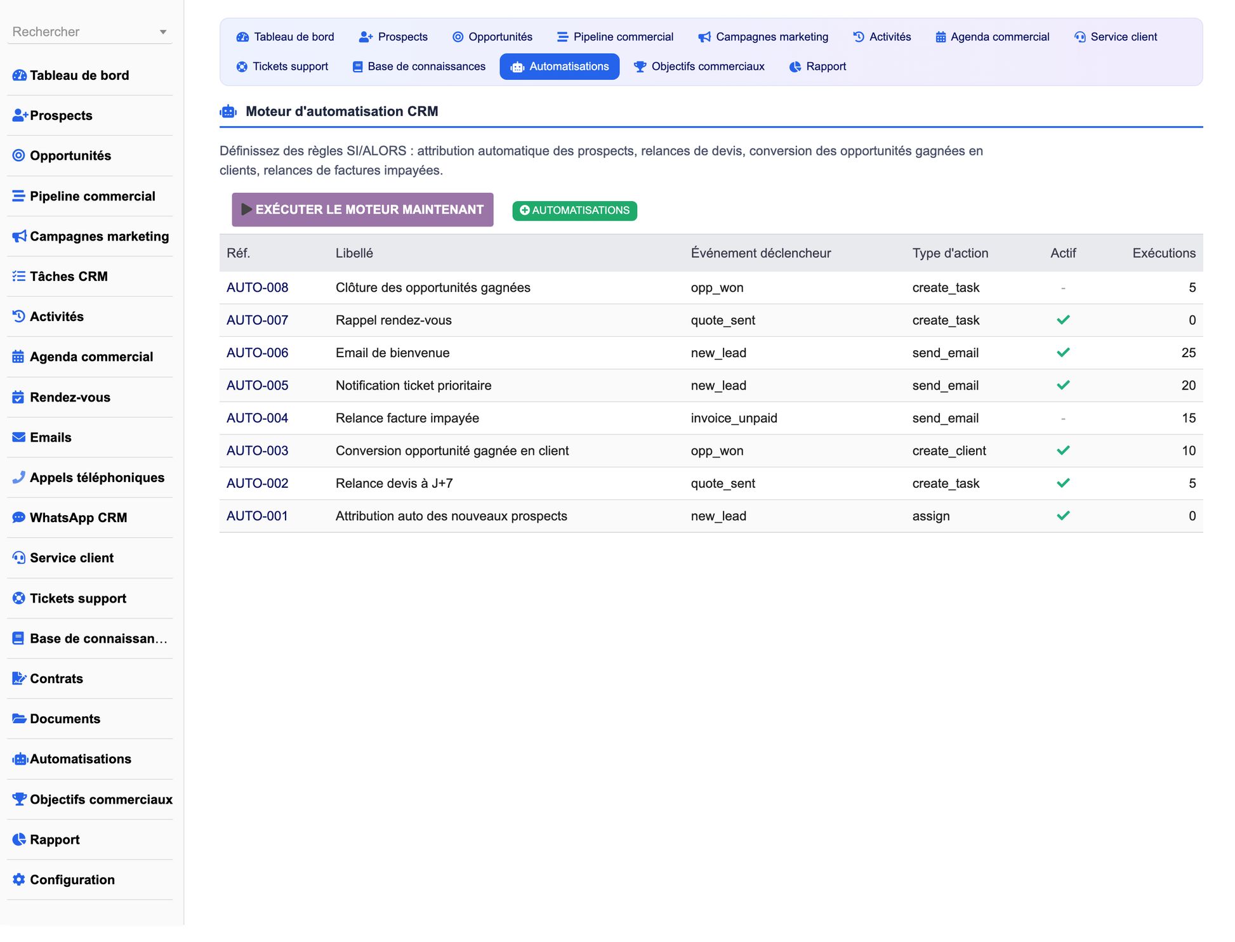Sort by the Actif column header
The height and width of the screenshot is (942, 1235).
coord(1063,253)
